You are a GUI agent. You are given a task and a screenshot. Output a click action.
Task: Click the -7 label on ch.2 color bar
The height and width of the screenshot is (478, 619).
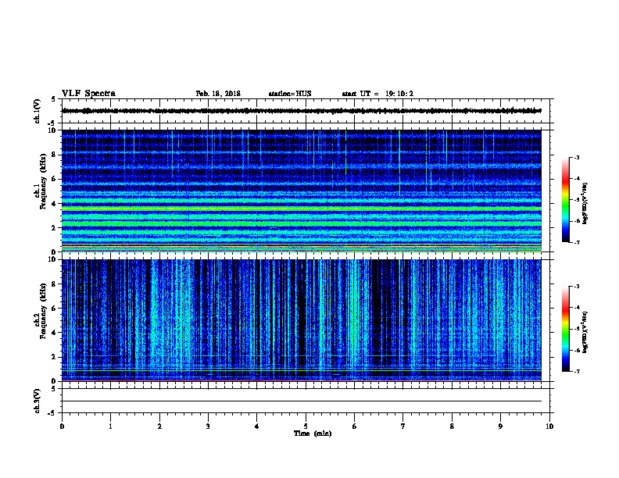tap(577, 372)
